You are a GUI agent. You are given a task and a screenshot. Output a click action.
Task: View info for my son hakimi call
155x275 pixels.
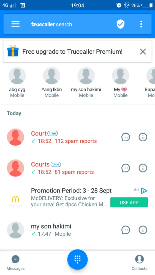pyautogui.click(x=143, y=230)
